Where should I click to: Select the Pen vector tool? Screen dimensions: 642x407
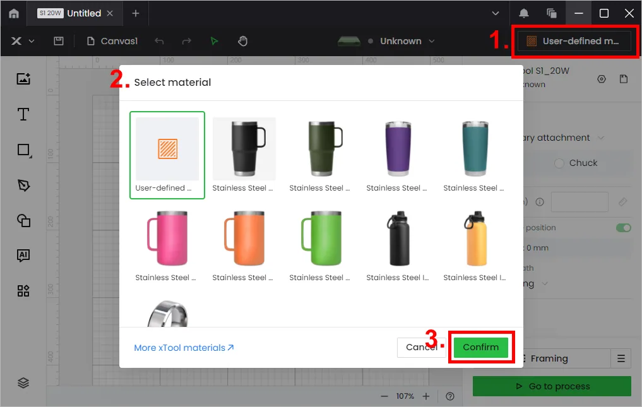click(23, 186)
